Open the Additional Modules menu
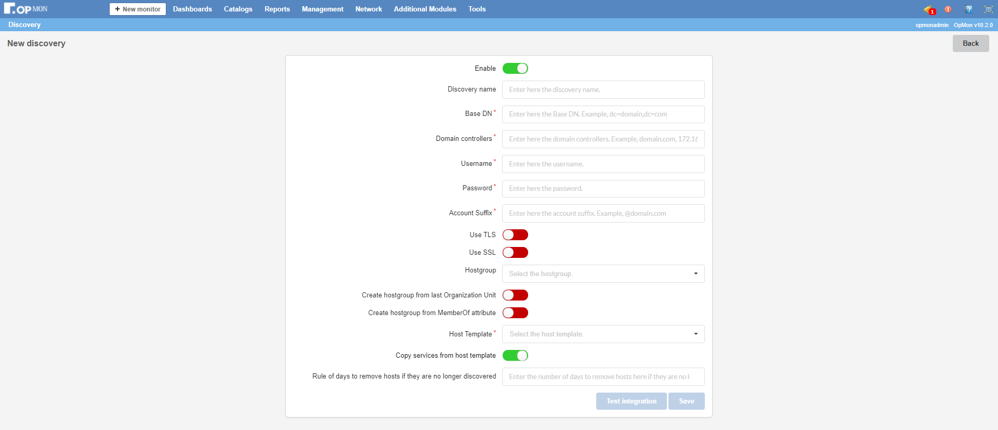This screenshot has width=998, height=430. pos(425,9)
